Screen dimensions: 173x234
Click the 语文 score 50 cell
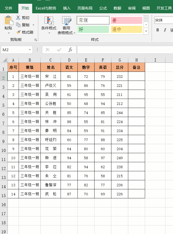[69, 104]
